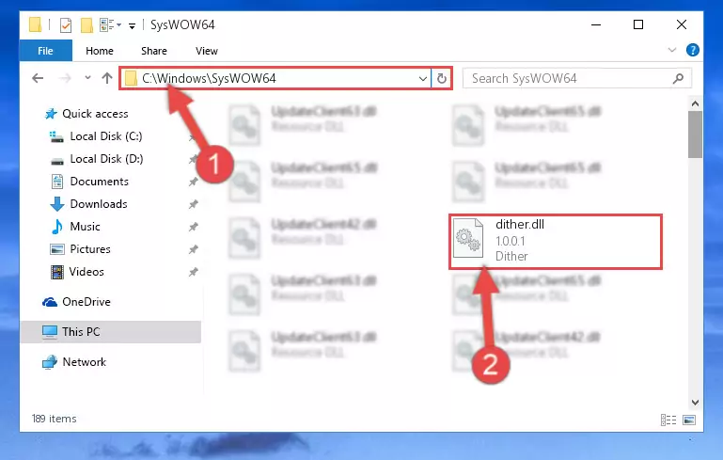Click the pin icon next to Videos
Image resolution: width=723 pixels, height=460 pixels.
point(193,272)
